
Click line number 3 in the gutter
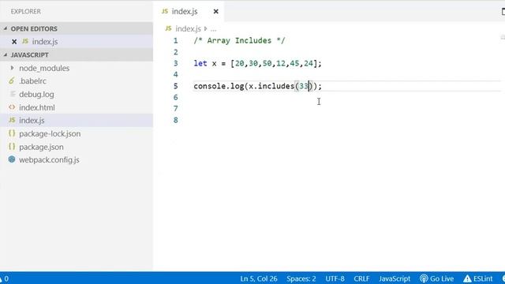(175, 63)
